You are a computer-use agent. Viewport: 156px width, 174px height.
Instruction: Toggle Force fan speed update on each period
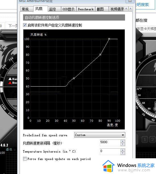click(x=25, y=159)
